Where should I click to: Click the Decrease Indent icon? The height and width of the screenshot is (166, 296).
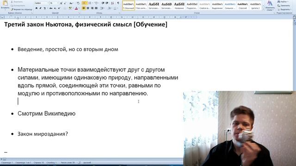(x=103, y=3)
